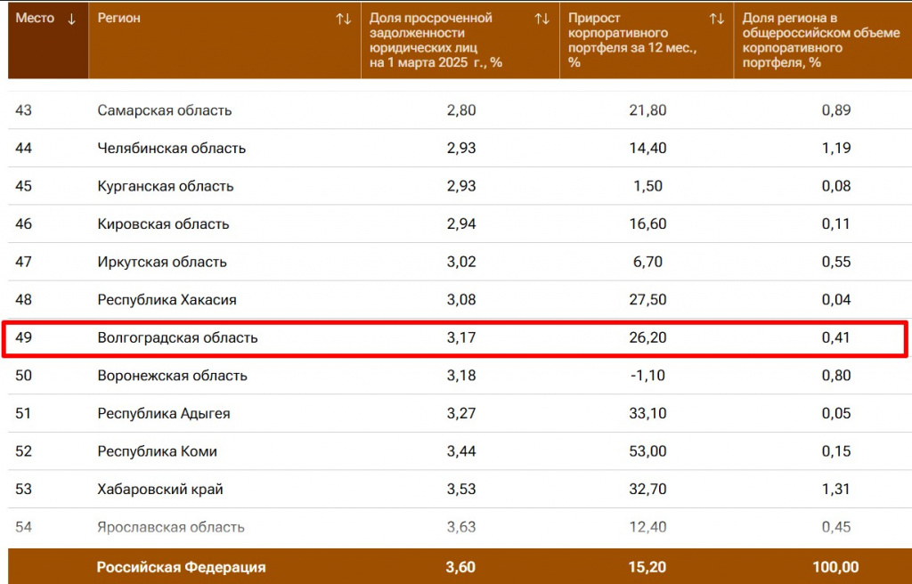Viewport: 912px width, 584px height.
Task: Select Хабаровский край row name
Action: click(x=160, y=489)
